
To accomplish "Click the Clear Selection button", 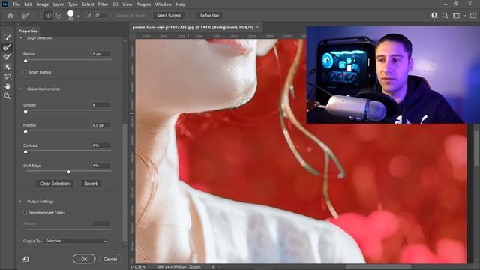I will pos(55,184).
